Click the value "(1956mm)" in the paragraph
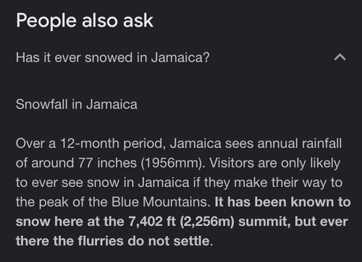Viewport: 362px width, 262px height. 172,163
